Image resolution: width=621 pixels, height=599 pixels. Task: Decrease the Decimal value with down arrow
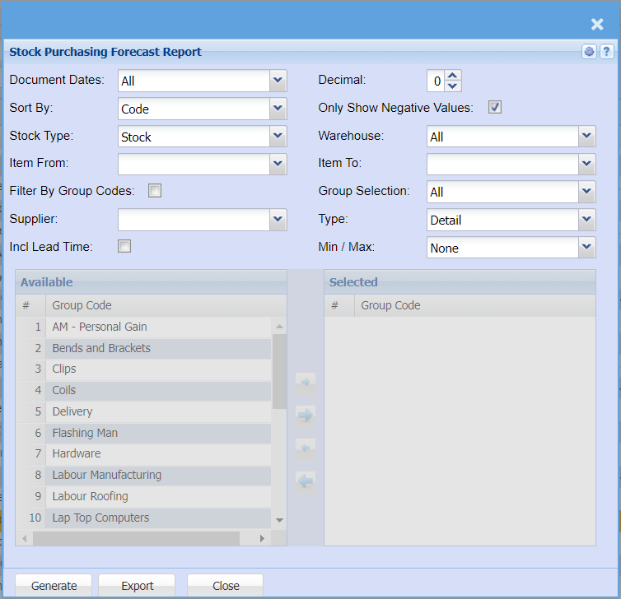(454, 86)
